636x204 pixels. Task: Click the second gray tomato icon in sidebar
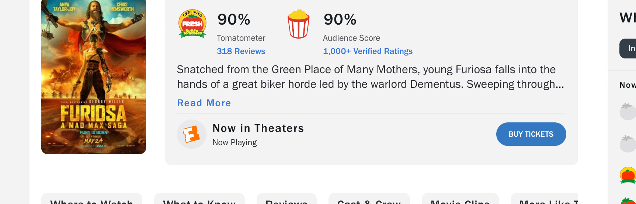628,144
